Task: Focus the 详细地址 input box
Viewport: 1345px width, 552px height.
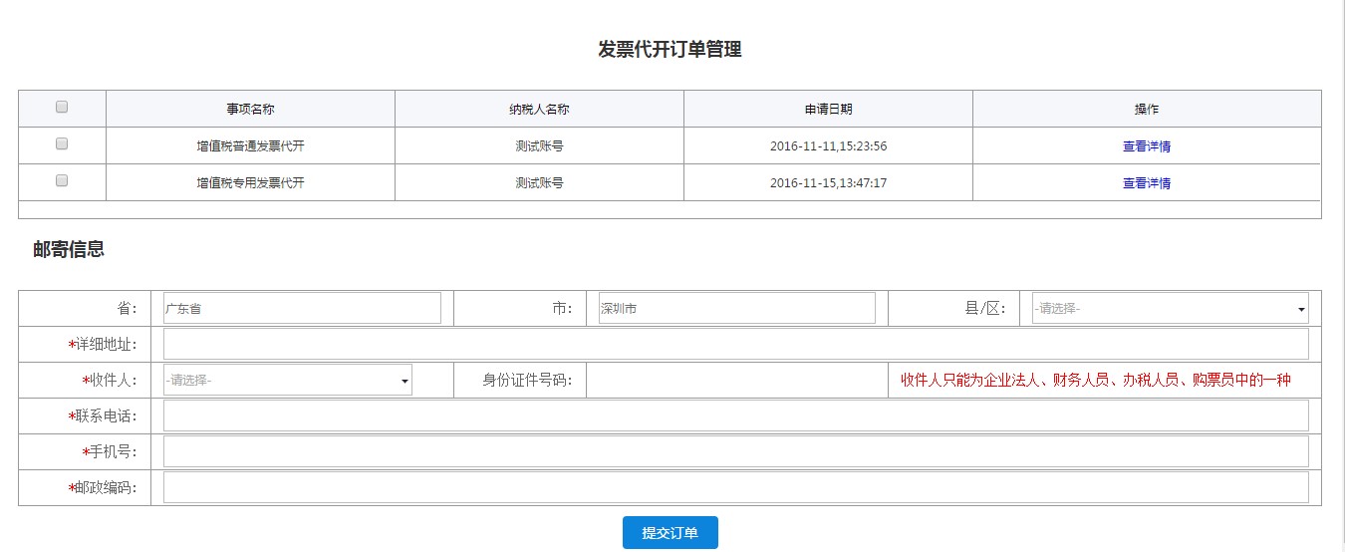Action: [x=735, y=344]
